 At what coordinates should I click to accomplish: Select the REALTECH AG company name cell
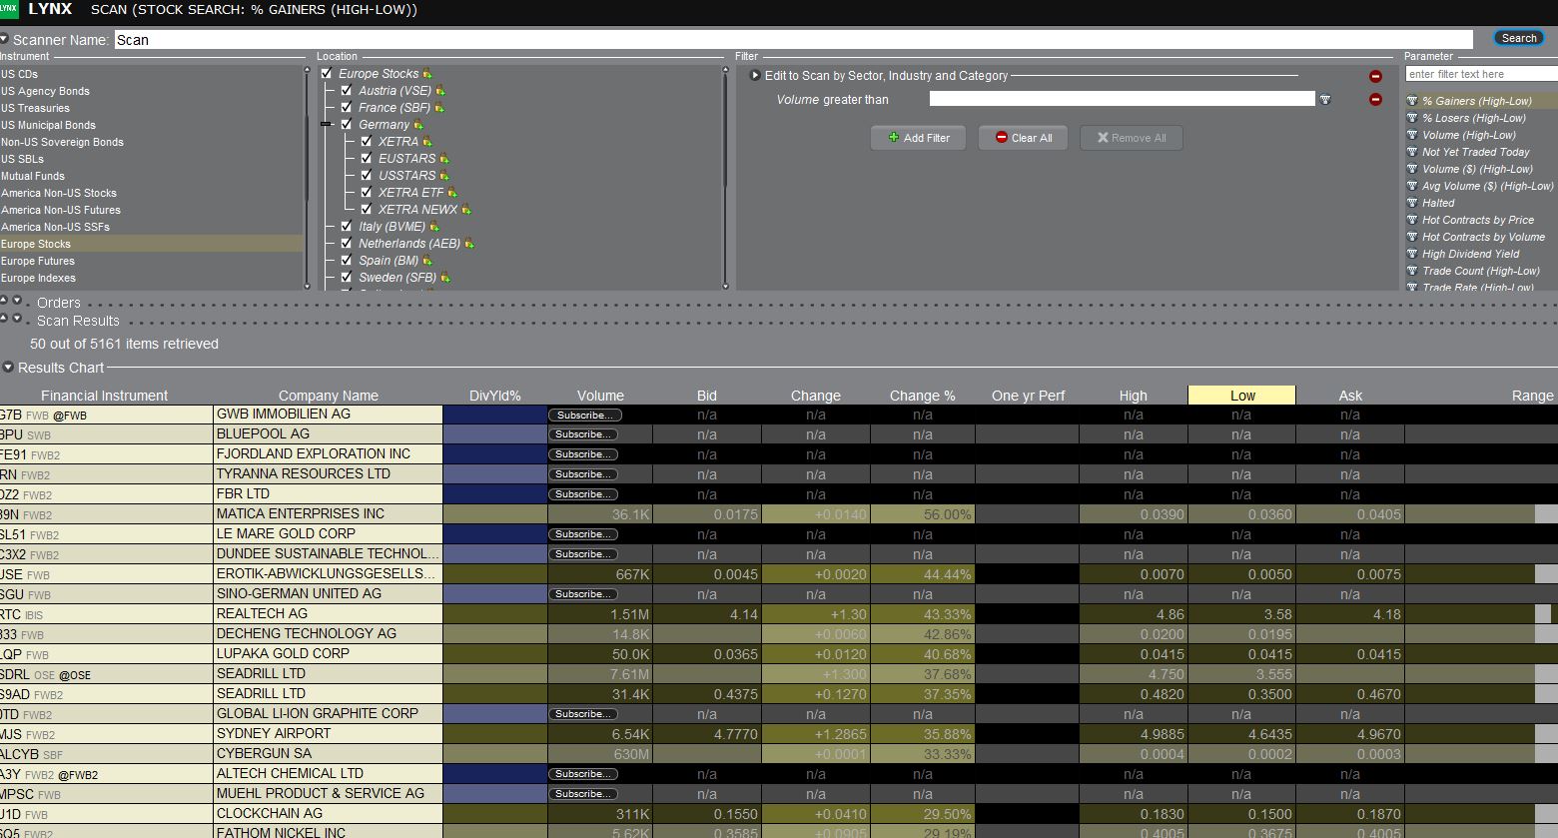coord(329,614)
